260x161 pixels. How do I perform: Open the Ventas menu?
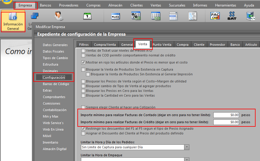[156, 5]
